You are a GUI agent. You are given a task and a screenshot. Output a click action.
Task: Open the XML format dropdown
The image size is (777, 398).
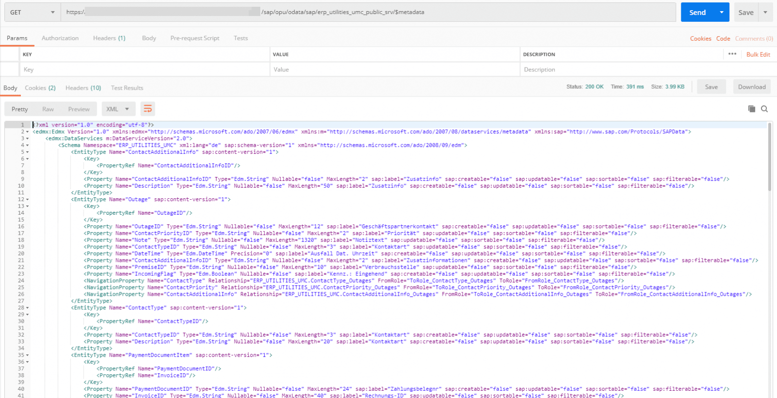coord(118,109)
